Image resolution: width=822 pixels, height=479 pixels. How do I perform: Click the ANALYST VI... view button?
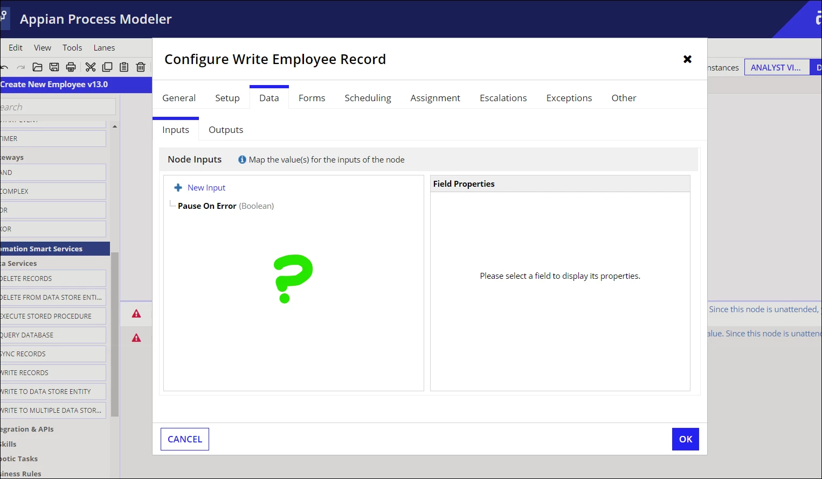click(777, 67)
